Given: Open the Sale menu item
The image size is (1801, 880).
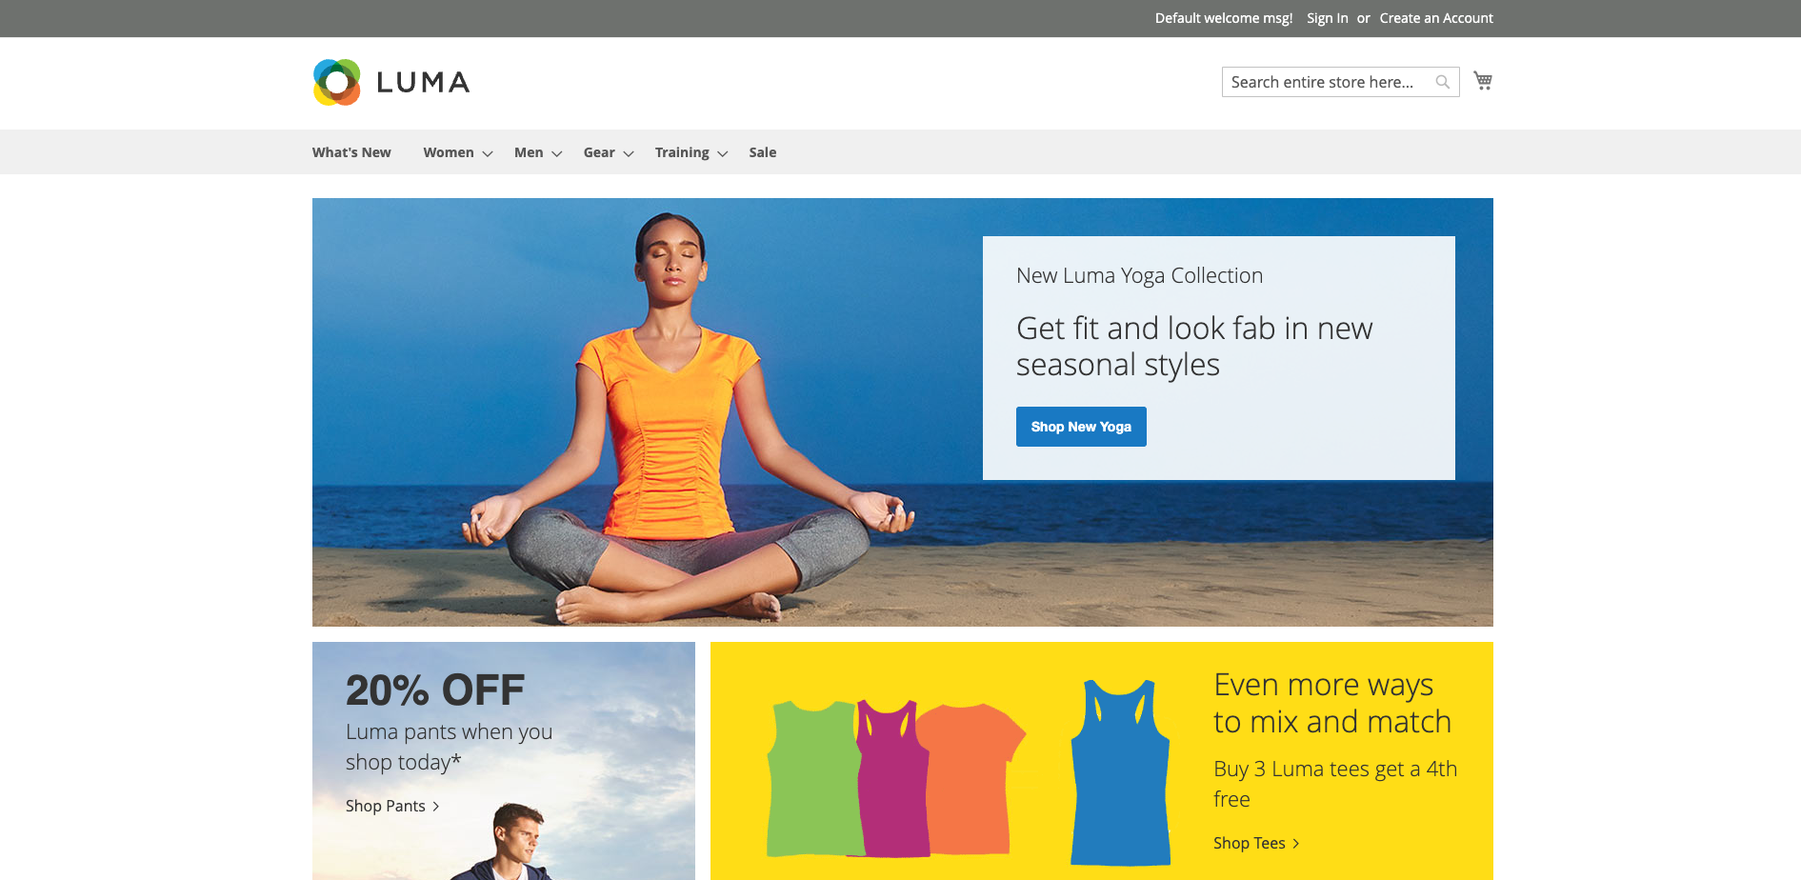Looking at the screenshot, I should 762,152.
